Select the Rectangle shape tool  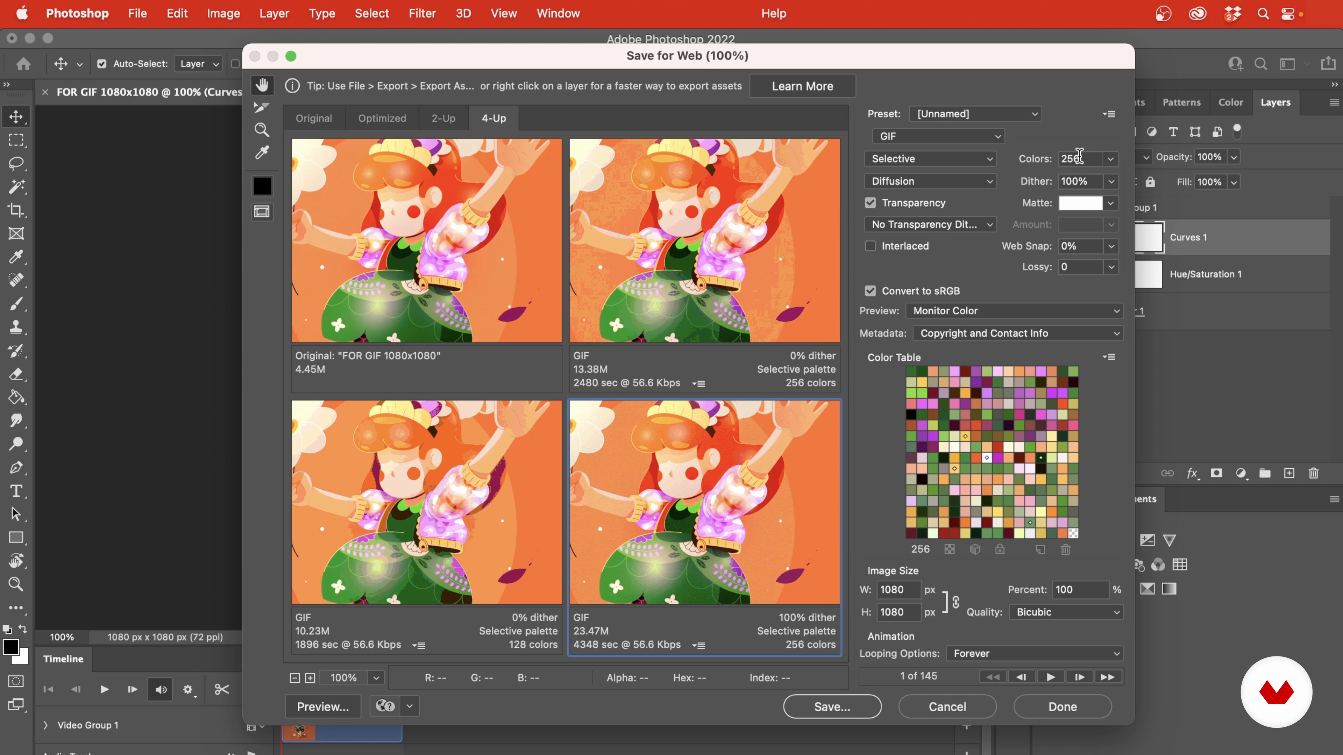16,538
